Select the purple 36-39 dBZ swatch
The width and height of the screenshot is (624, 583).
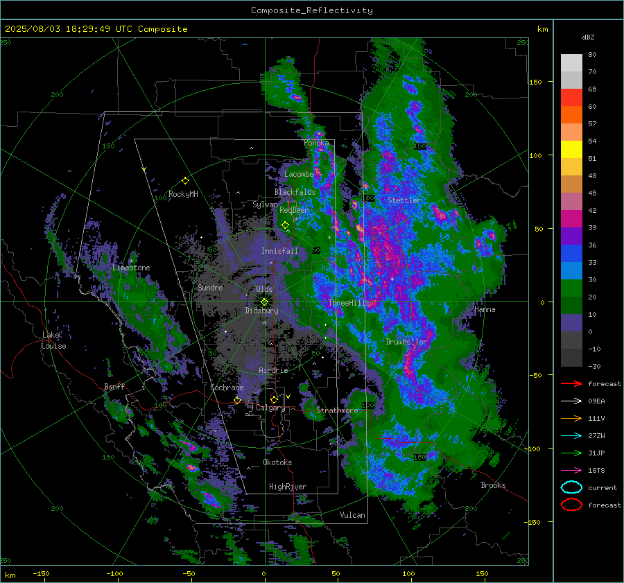[x=571, y=236]
